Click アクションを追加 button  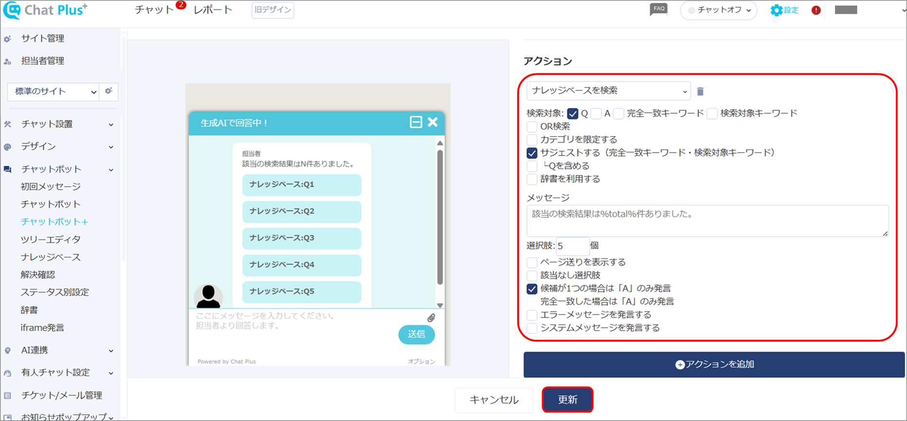(x=714, y=365)
